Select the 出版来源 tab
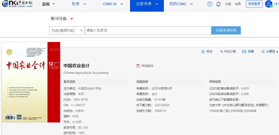The height and width of the screenshot is (135, 279). point(147,6)
